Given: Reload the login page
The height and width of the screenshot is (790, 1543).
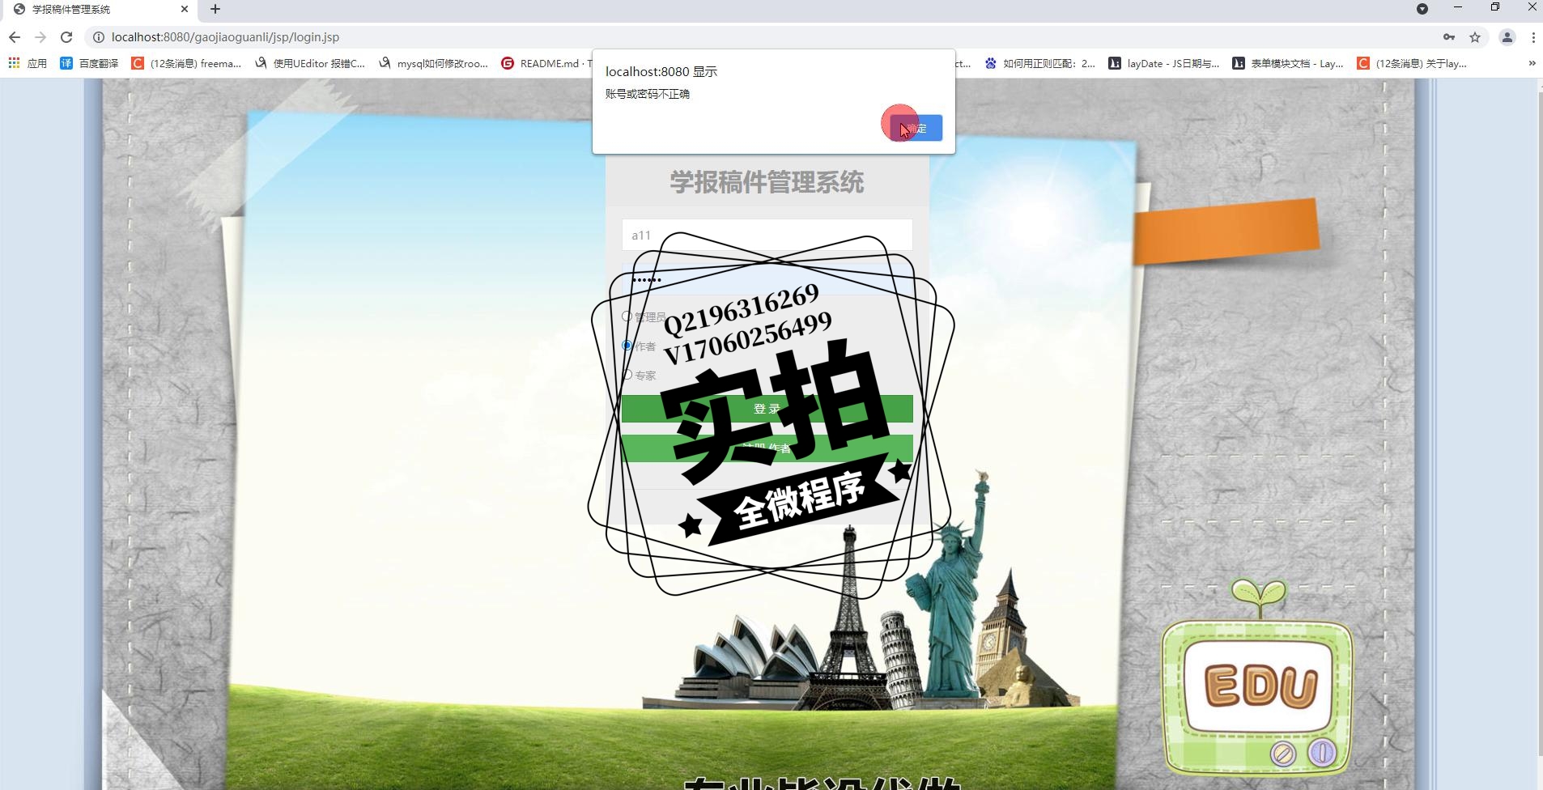Looking at the screenshot, I should coord(66,37).
